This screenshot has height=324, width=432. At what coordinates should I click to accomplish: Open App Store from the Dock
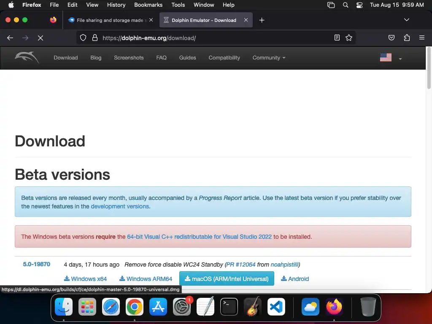click(158, 307)
